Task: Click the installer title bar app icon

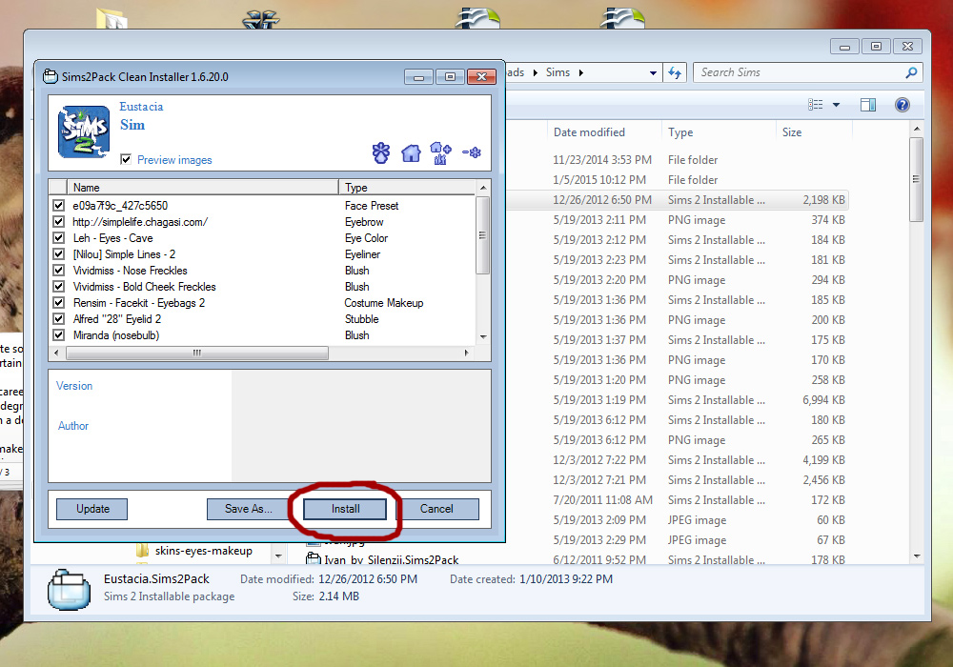Action: (51, 76)
